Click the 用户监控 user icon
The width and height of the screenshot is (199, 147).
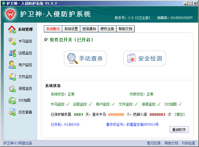pos(12,65)
